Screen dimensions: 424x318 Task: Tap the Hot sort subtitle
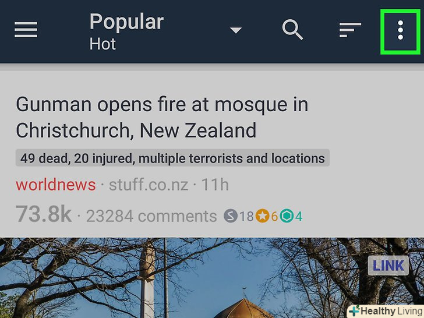pyautogui.click(x=103, y=44)
